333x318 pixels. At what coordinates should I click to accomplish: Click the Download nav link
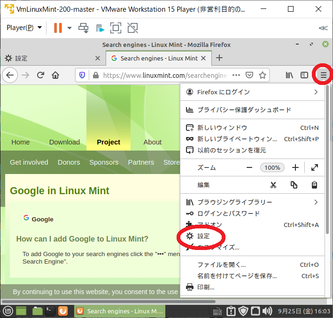(64, 142)
